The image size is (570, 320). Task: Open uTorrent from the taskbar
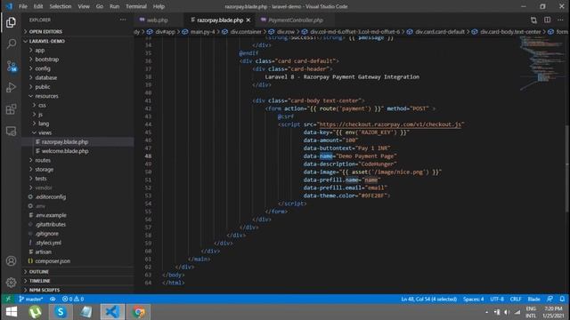[x=35, y=312]
